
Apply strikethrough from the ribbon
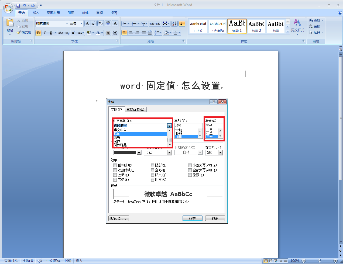(x=61, y=33)
